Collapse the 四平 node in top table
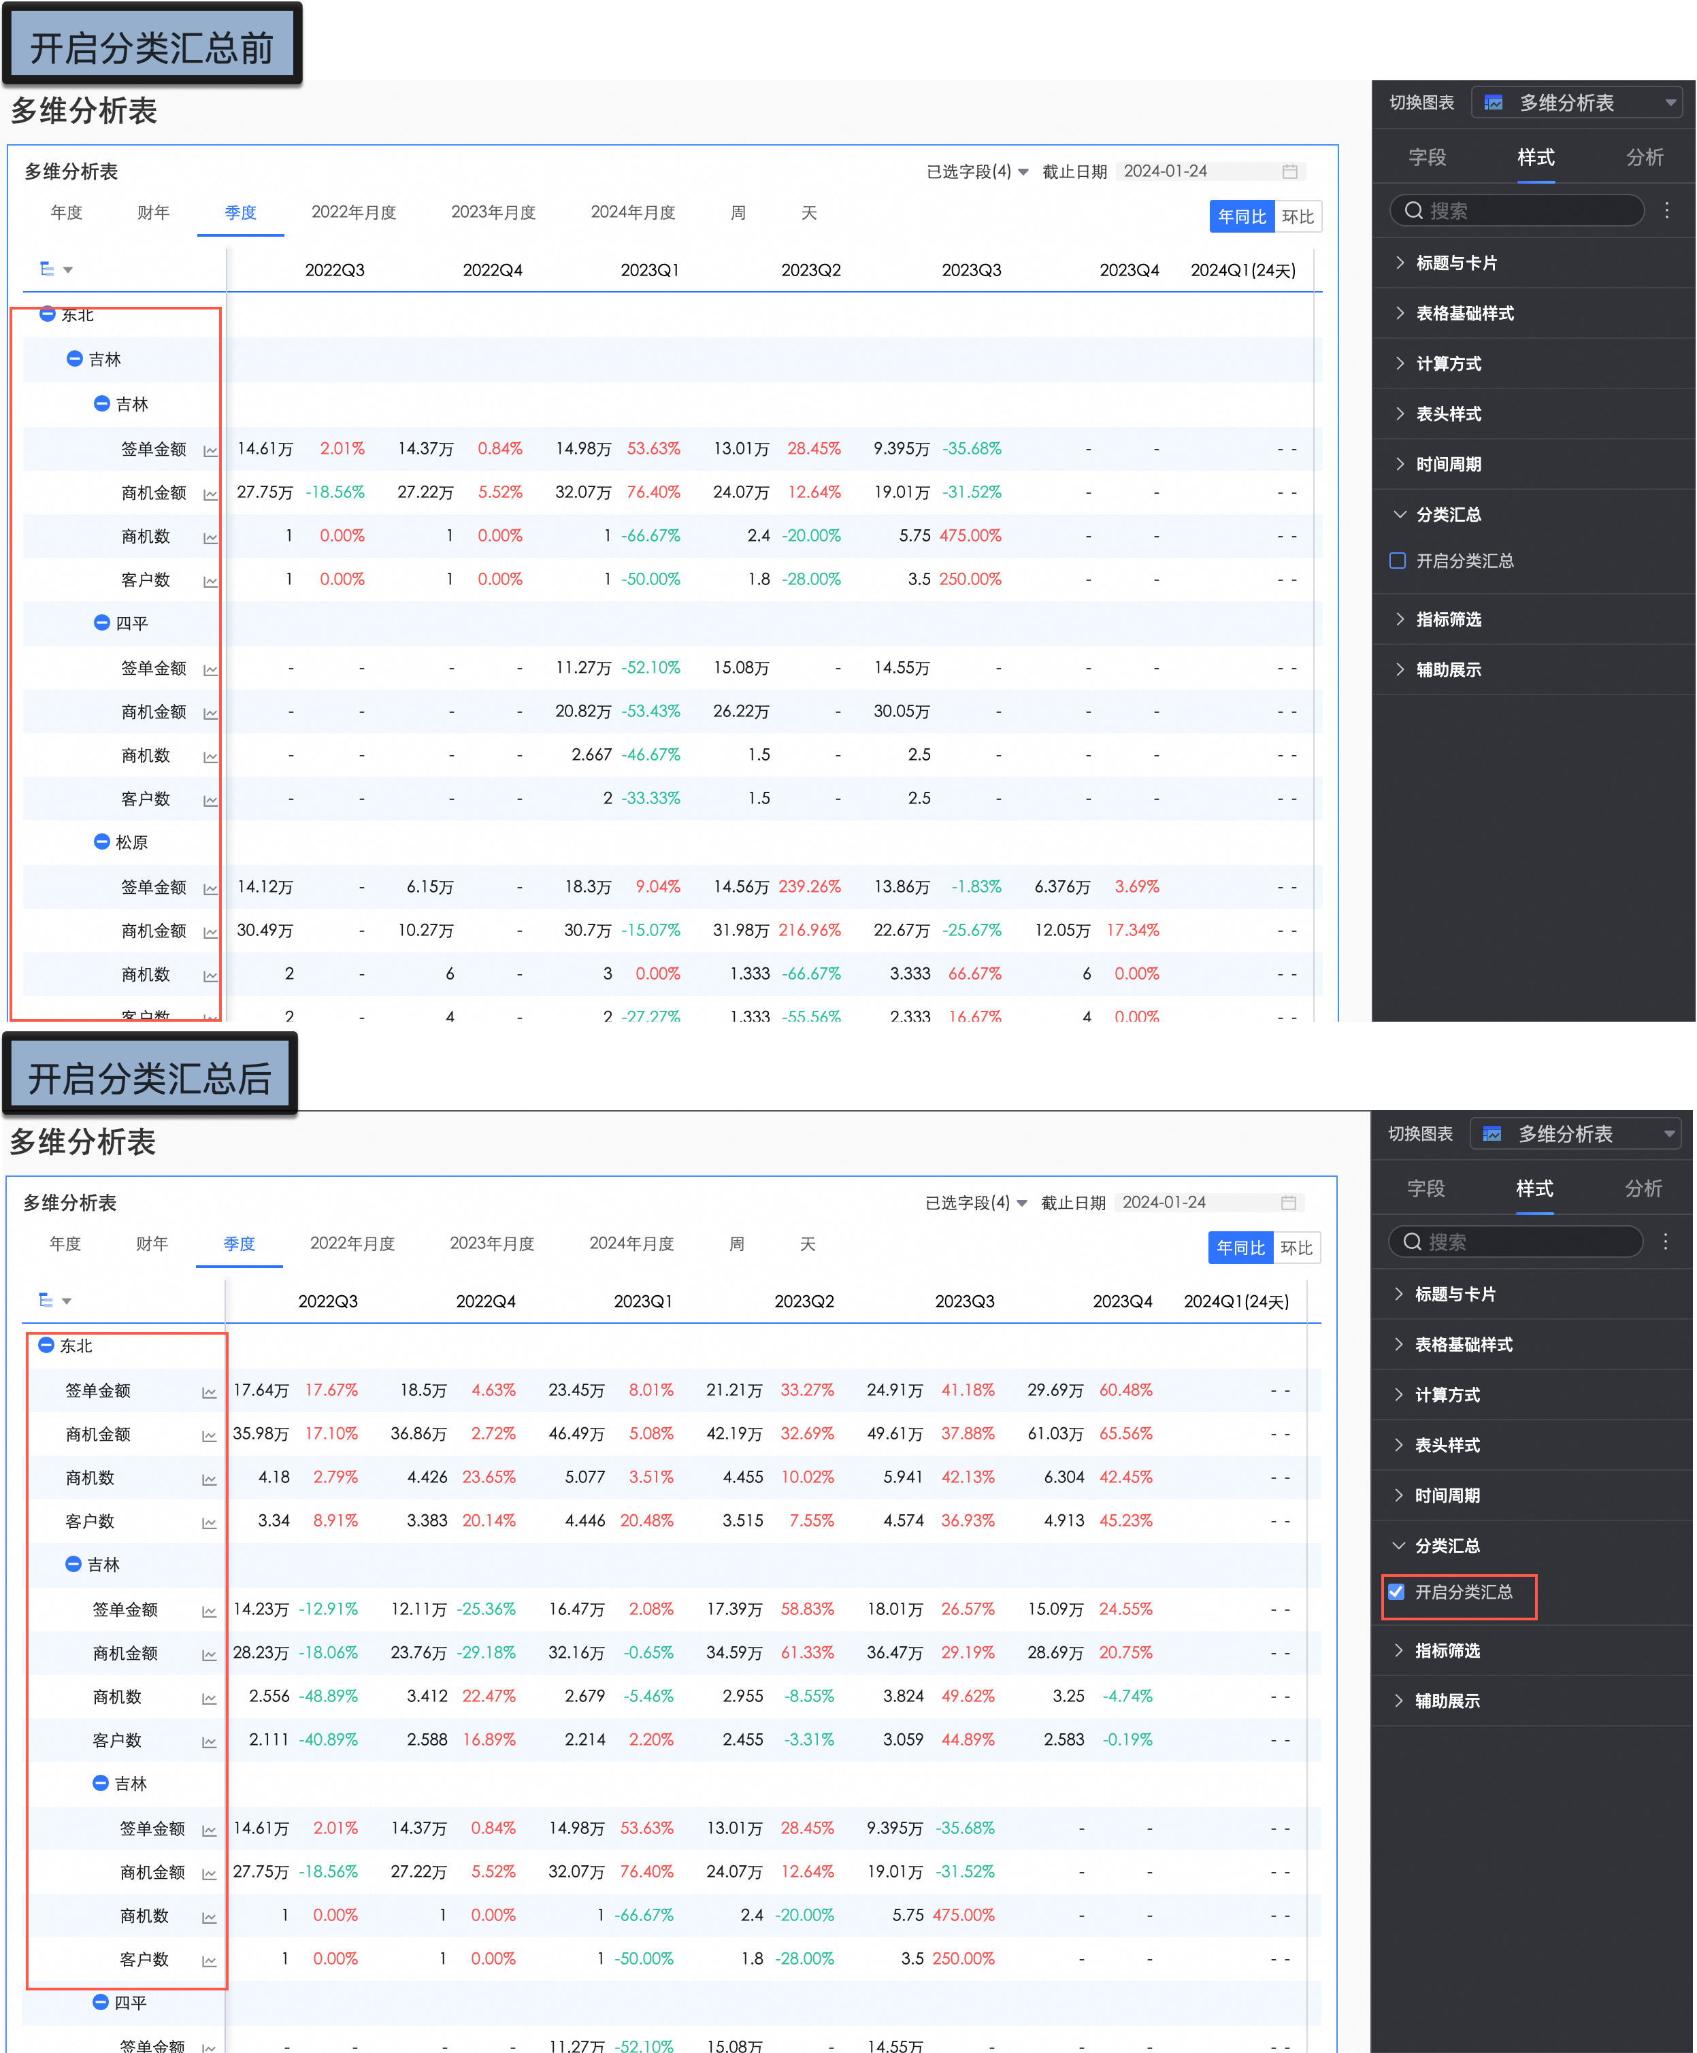1697x2053 pixels. pyautogui.click(x=101, y=622)
